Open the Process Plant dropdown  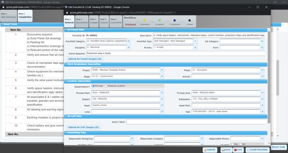click(x=162, y=93)
